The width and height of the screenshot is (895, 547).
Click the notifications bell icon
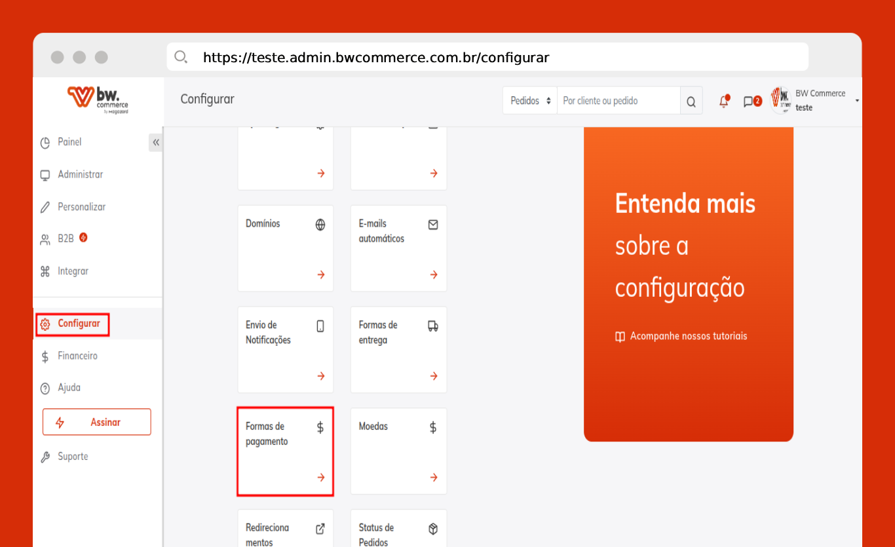pos(724,102)
